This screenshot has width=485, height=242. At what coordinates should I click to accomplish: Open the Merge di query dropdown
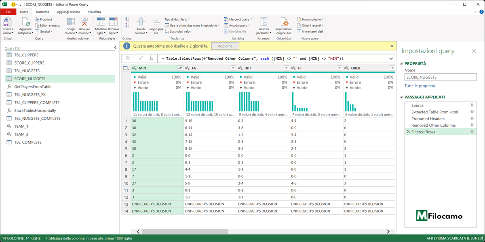[238, 19]
